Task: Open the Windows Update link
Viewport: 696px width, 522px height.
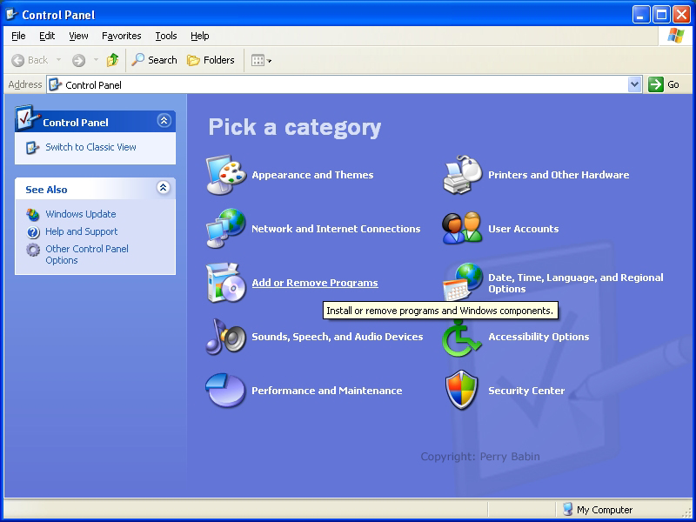Action: coord(81,214)
